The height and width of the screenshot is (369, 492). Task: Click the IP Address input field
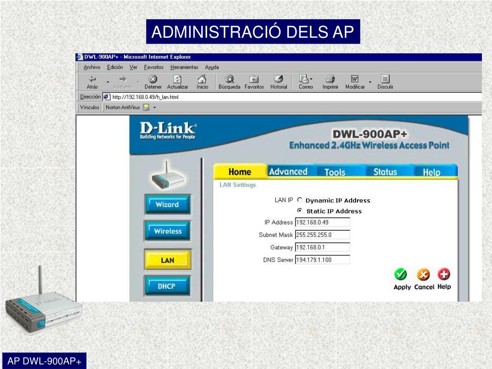pyautogui.click(x=322, y=222)
